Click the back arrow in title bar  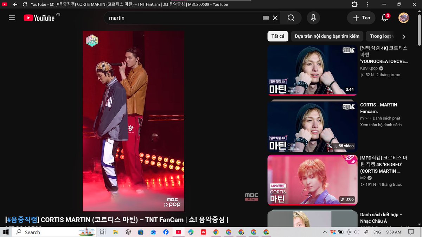[x=15, y=5]
